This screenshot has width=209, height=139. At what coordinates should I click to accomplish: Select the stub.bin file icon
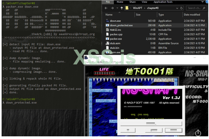[107, 48]
